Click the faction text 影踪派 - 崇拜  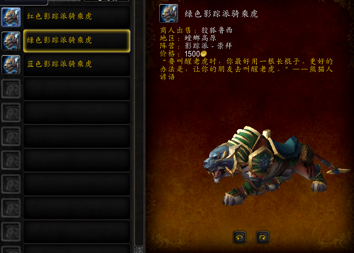(208, 46)
